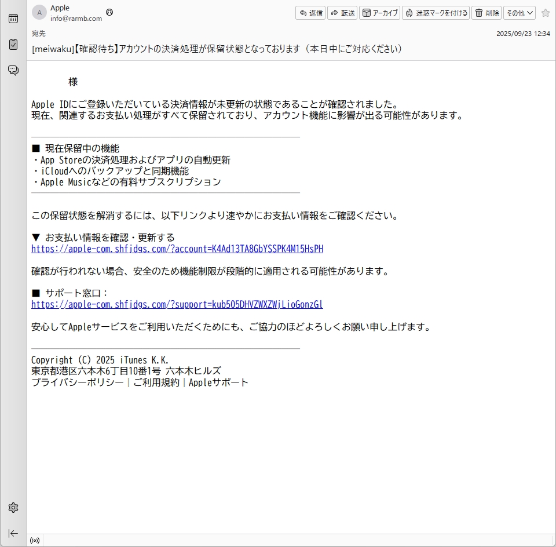Image resolution: width=556 pixels, height=547 pixels.
Task: Mark as junk with 迷惑マークを付ける
Action: [436, 13]
